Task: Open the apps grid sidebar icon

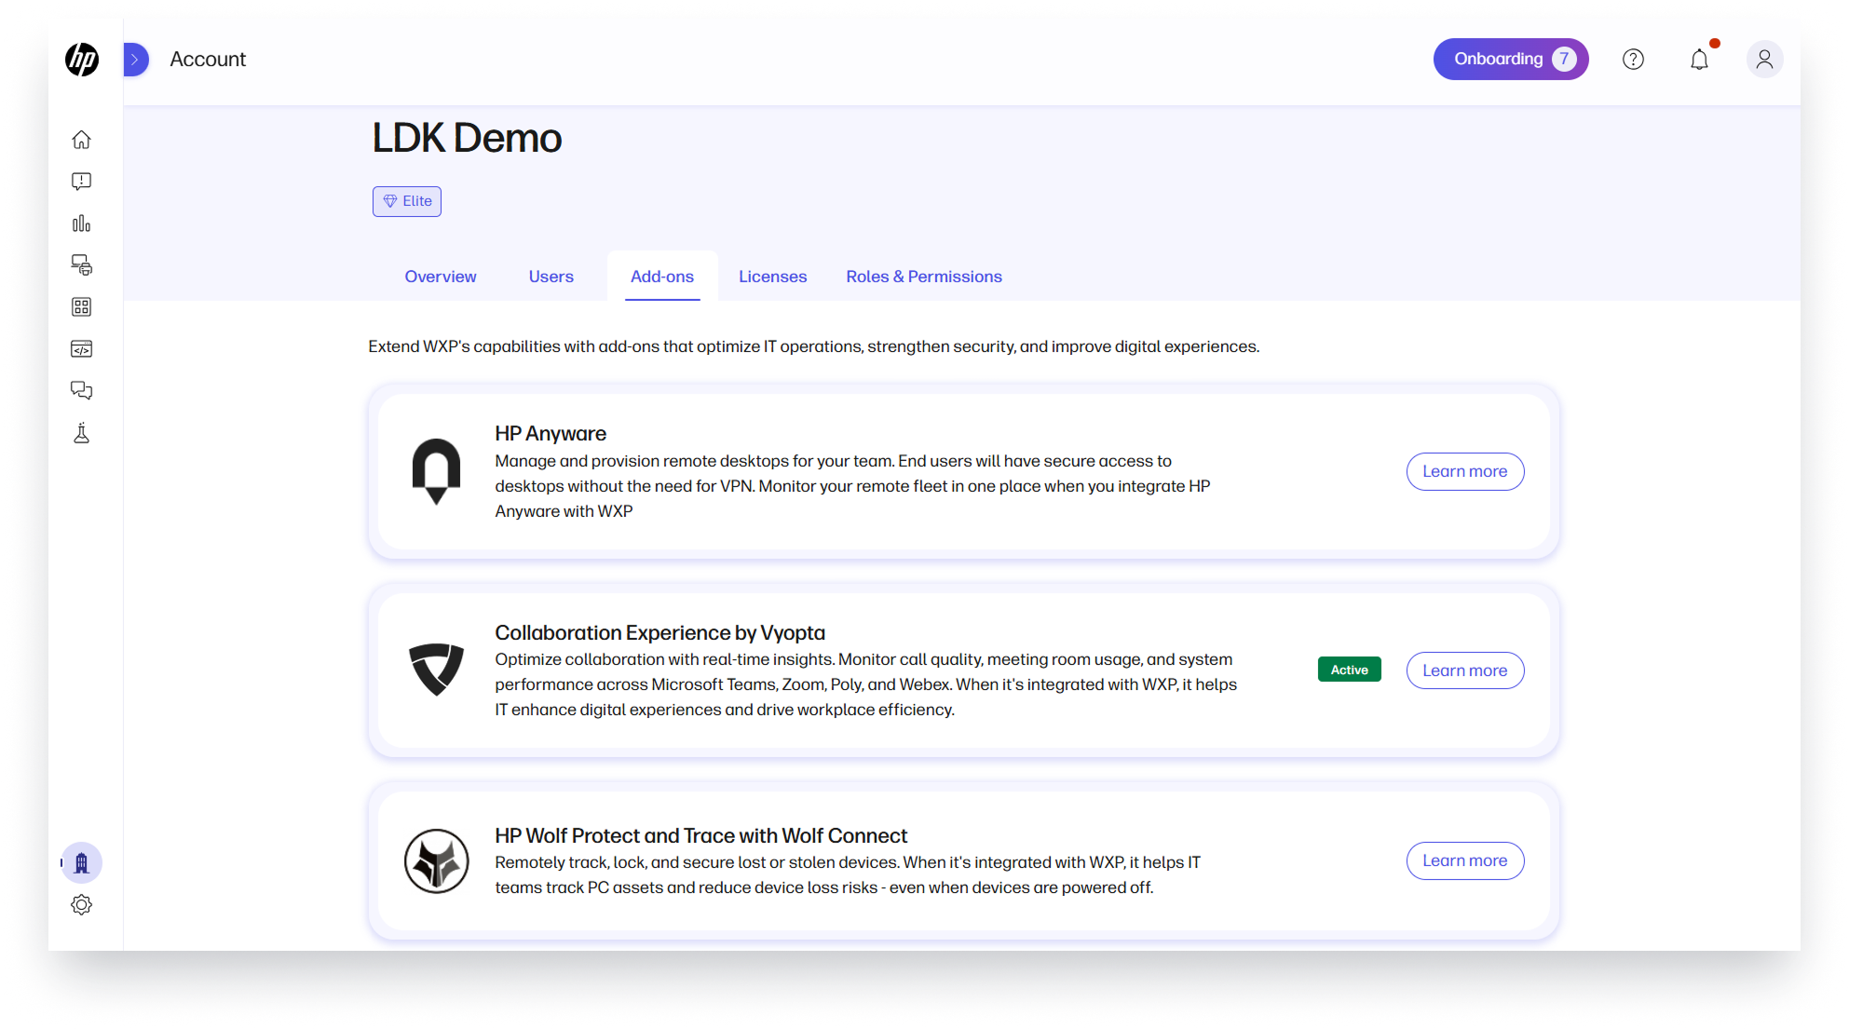Action: coord(82,307)
